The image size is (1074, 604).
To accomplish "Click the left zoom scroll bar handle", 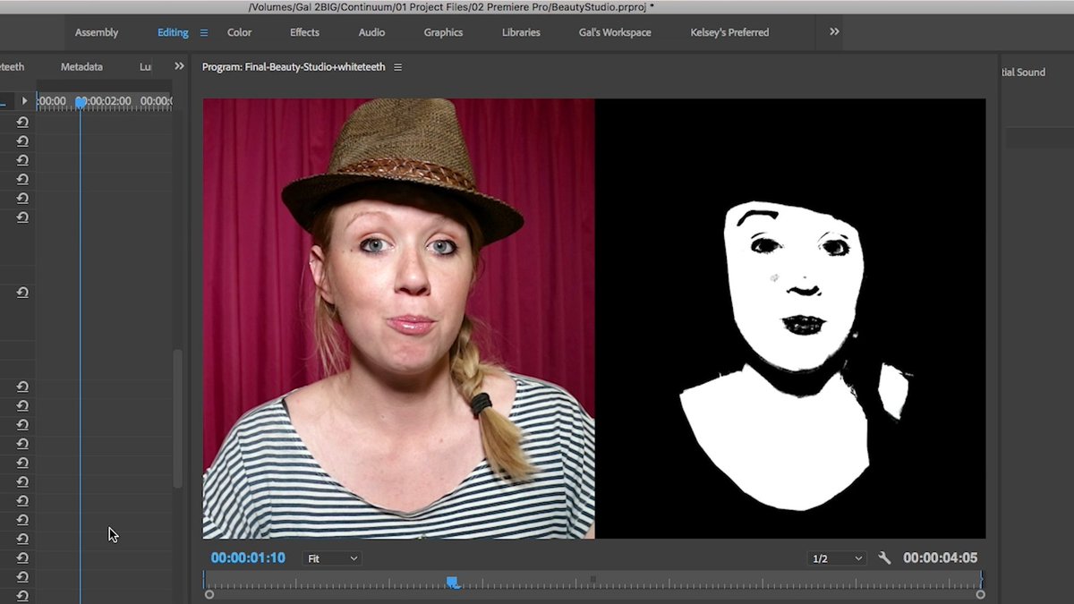I will 209,594.
